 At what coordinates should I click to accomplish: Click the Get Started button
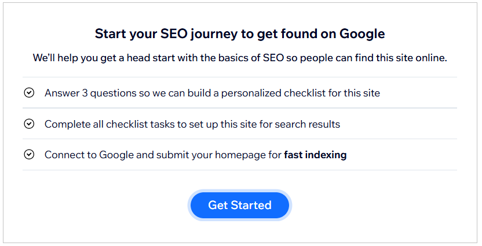pyautogui.click(x=240, y=205)
